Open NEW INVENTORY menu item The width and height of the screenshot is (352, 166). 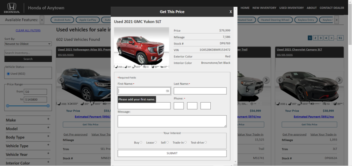[264, 8]
